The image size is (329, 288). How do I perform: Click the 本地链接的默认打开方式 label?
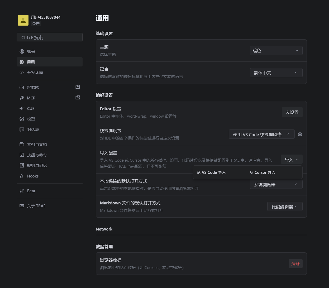pyautogui.click(x=123, y=181)
